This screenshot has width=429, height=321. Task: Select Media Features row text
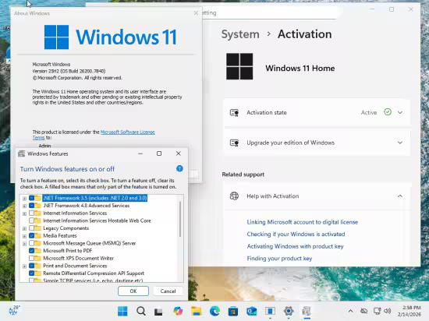pos(60,235)
